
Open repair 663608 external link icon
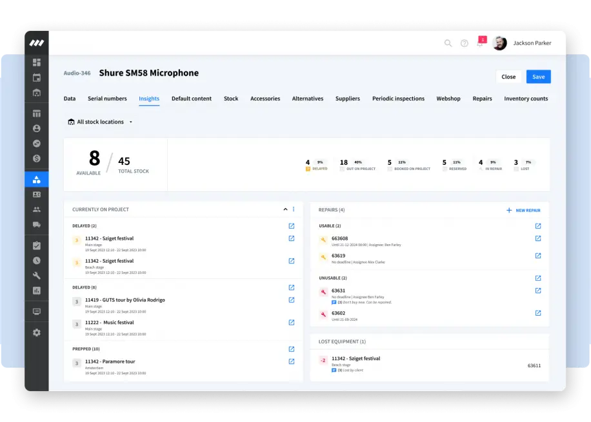click(x=538, y=238)
